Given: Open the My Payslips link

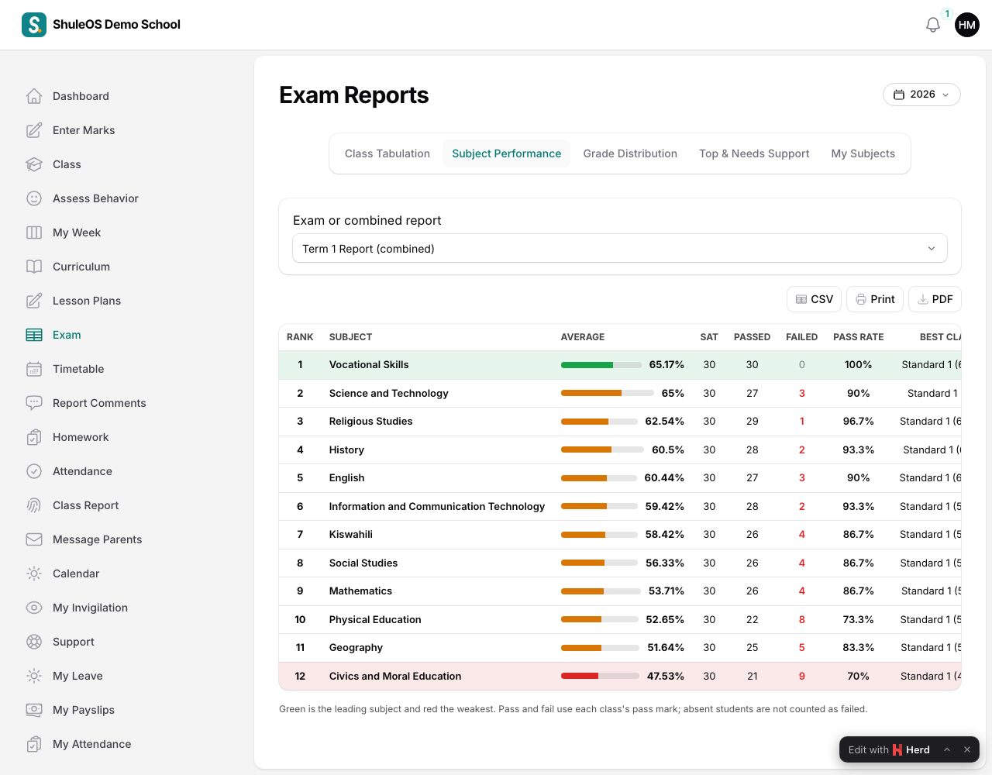Looking at the screenshot, I should click(84, 710).
